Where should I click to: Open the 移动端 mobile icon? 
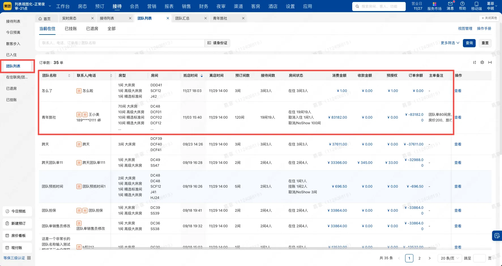click(x=476, y=6)
